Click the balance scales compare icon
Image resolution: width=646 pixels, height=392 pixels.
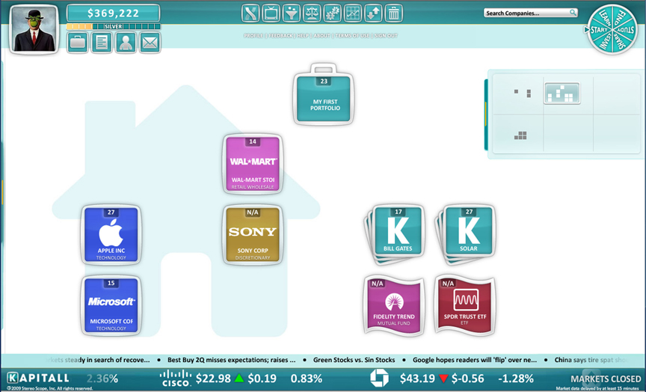pyautogui.click(x=312, y=13)
